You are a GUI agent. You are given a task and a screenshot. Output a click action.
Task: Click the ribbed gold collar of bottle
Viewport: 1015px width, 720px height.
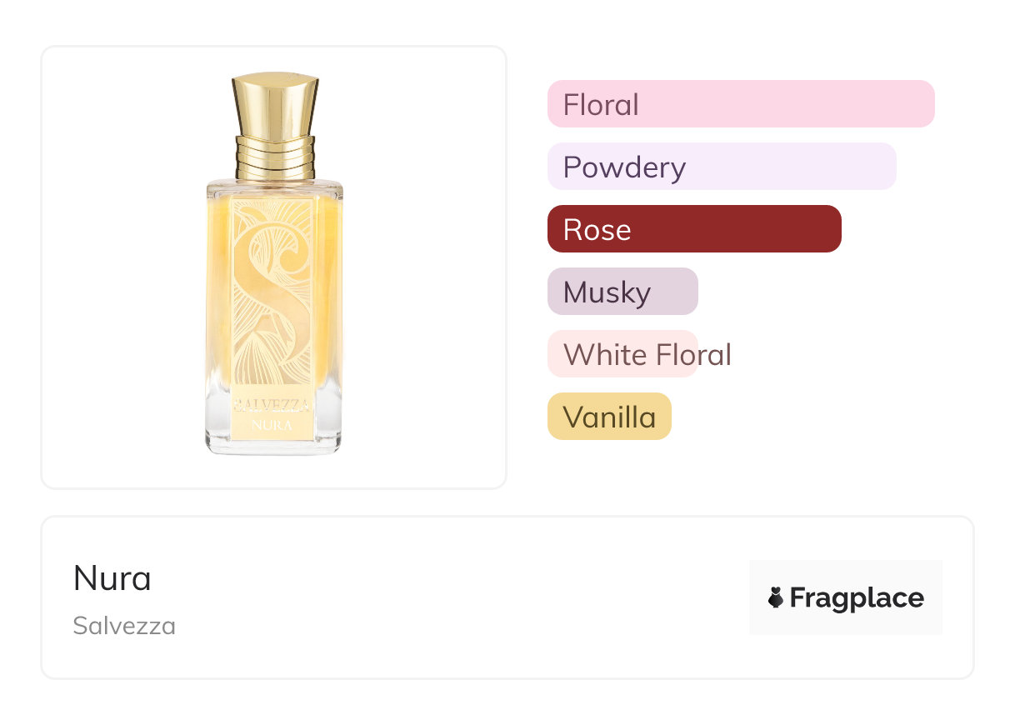point(275,157)
